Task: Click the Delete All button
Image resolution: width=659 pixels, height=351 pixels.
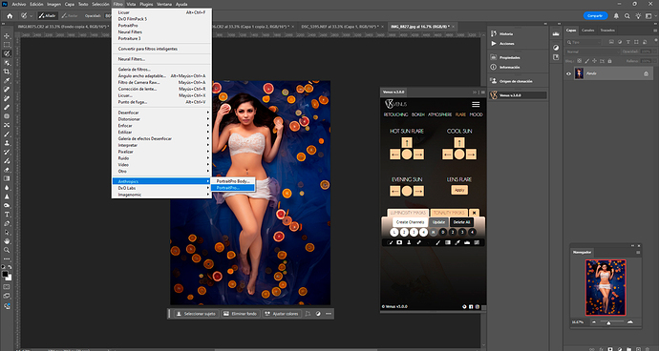Action: click(x=461, y=222)
